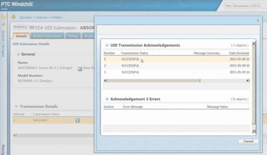Click date 2013-05-09 in row 2
The height and width of the screenshot is (155, 267).
(x=239, y=66)
